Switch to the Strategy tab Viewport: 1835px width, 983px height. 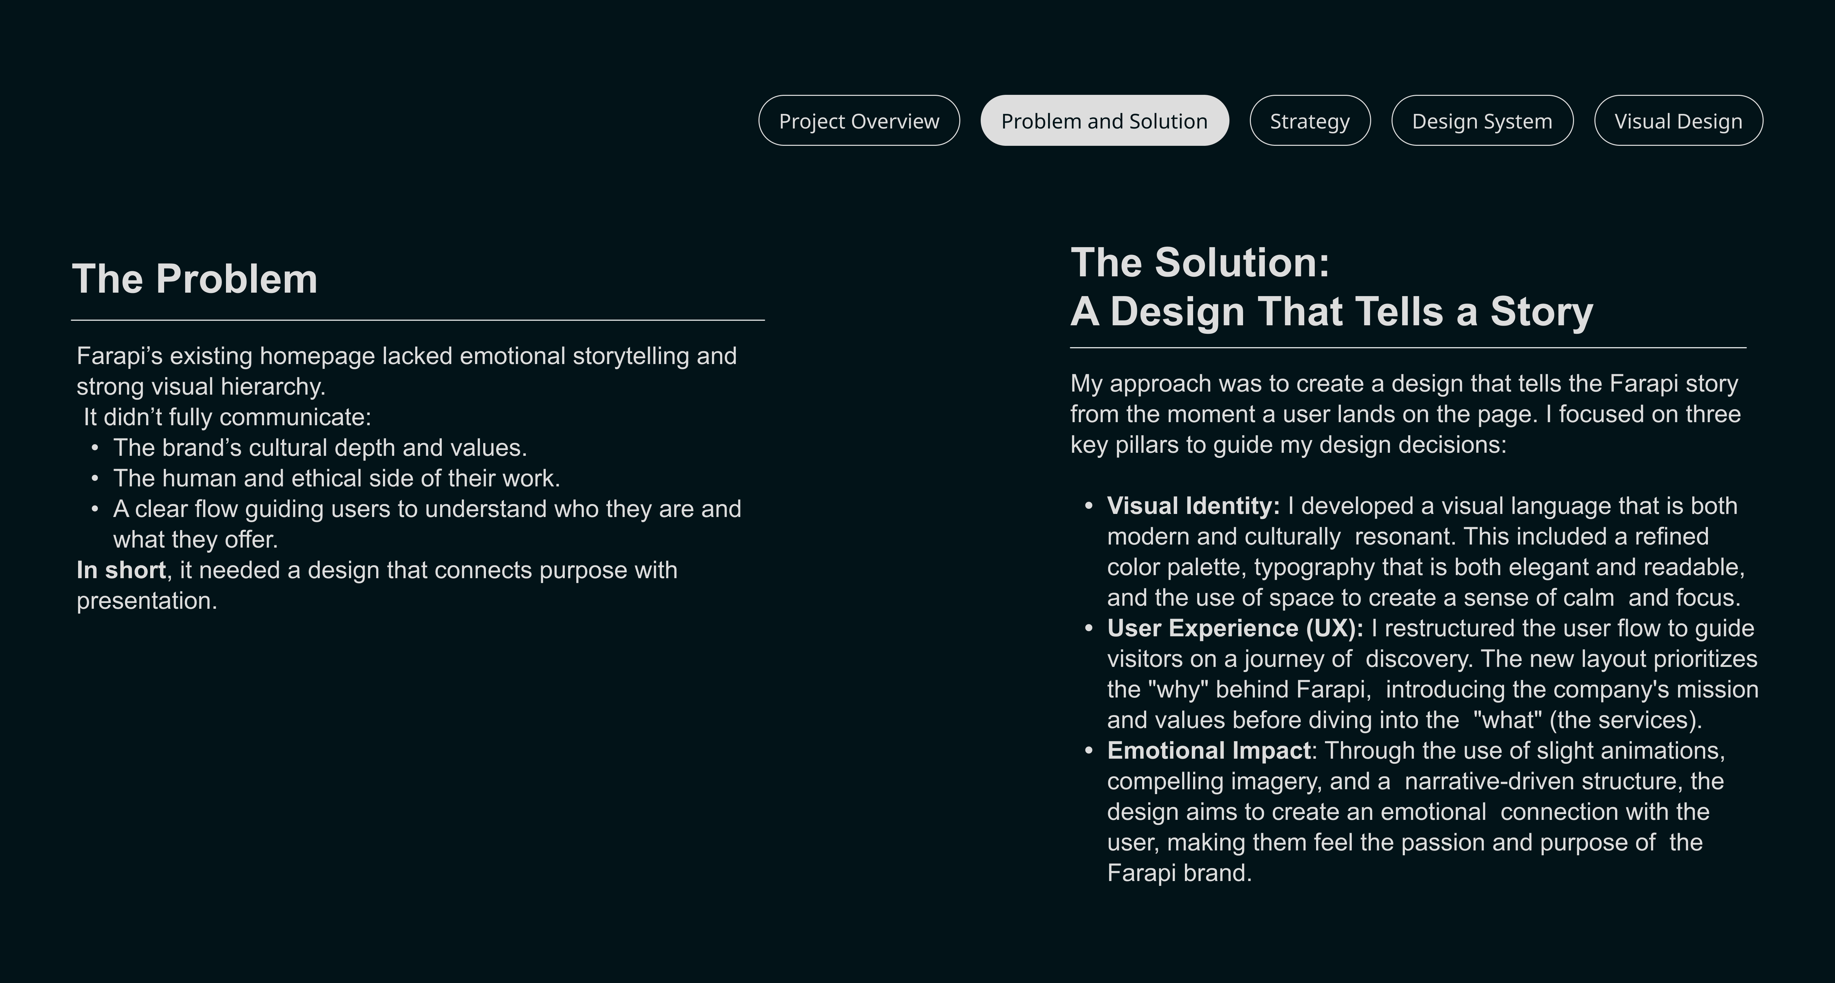1309,121
